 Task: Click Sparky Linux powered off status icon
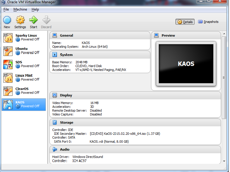pos(18,40)
